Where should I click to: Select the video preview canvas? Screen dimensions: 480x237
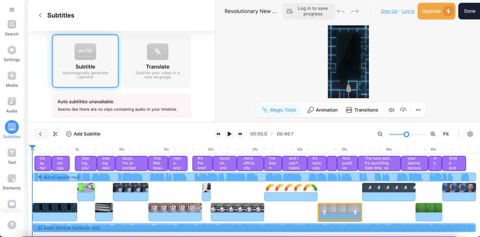348,62
